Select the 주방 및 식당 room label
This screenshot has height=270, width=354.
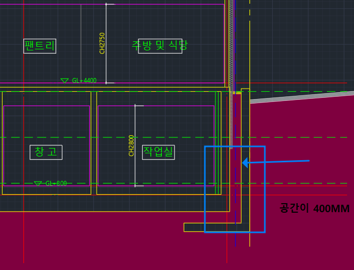click(160, 46)
